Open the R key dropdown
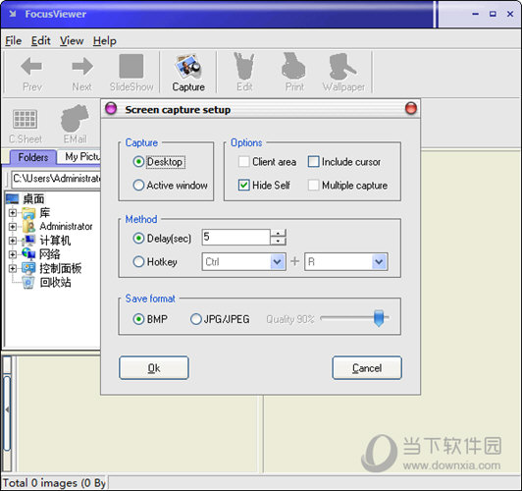Screen dimensions: 522x491 (379, 262)
